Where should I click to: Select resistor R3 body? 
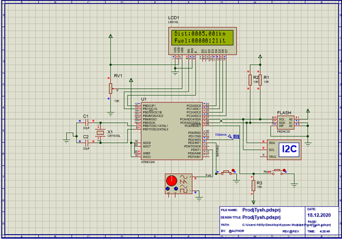253,186
